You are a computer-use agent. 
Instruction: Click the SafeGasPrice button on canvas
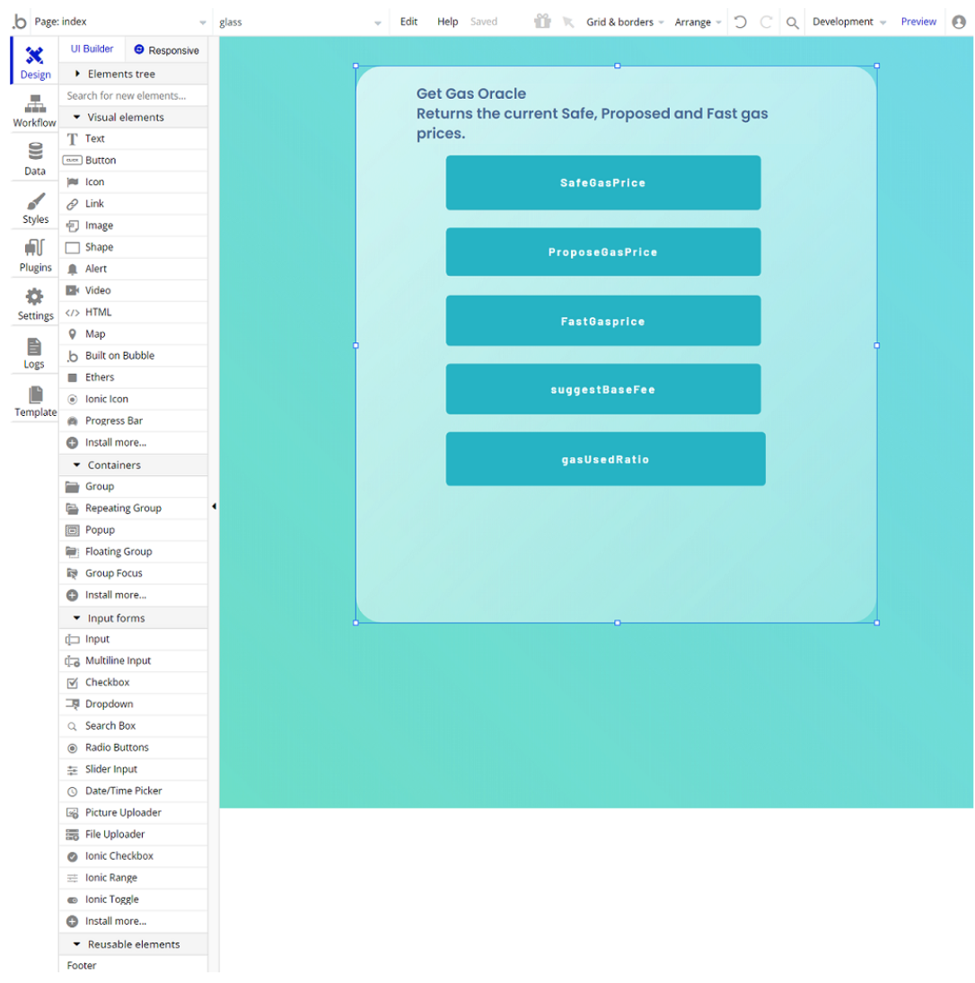[x=602, y=182]
